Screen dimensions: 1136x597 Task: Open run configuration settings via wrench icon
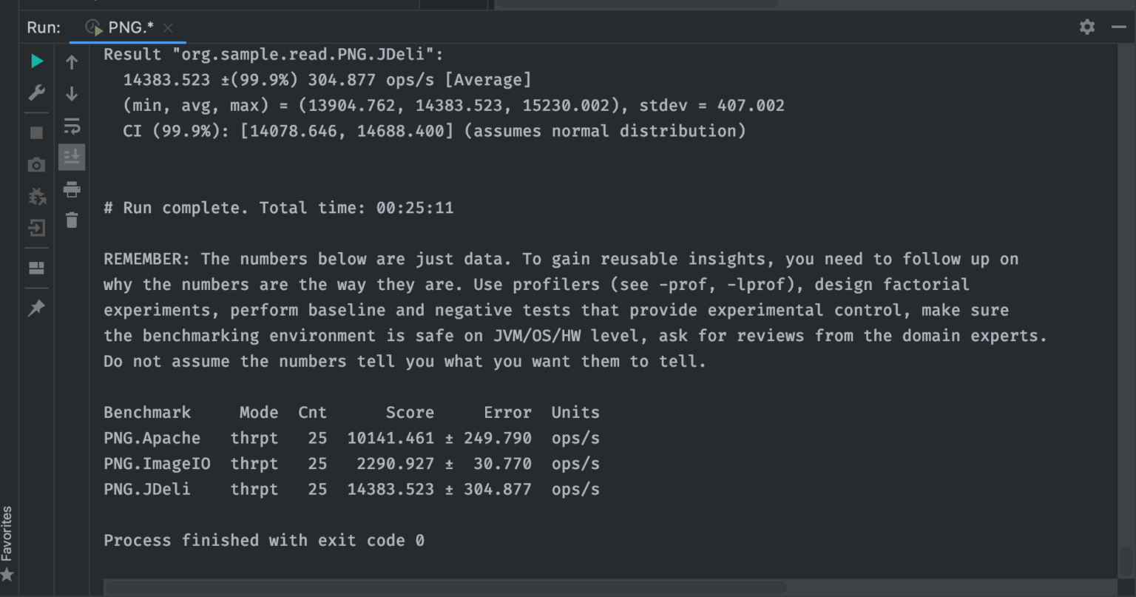pos(36,92)
